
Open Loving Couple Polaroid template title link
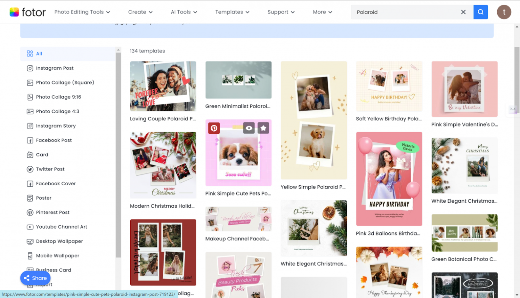point(163,119)
